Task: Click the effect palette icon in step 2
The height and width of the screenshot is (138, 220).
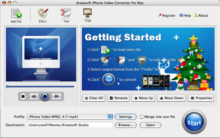Action: [105, 60]
